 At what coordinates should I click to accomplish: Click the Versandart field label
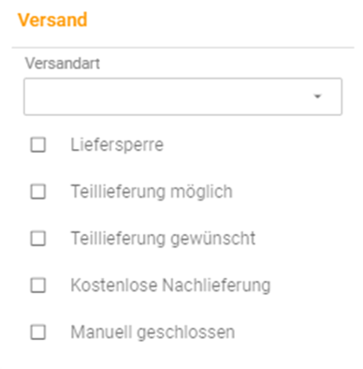63,64
